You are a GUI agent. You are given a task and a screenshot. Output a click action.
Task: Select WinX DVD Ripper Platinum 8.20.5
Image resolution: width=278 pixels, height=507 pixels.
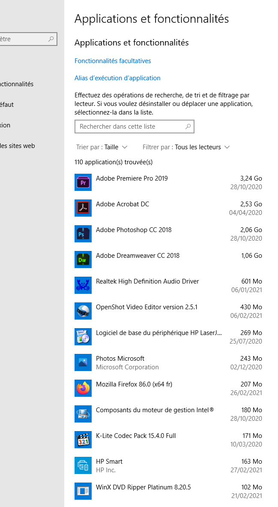pyautogui.click(x=143, y=487)
